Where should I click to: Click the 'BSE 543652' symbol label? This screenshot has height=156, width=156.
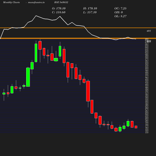point(61,2)
